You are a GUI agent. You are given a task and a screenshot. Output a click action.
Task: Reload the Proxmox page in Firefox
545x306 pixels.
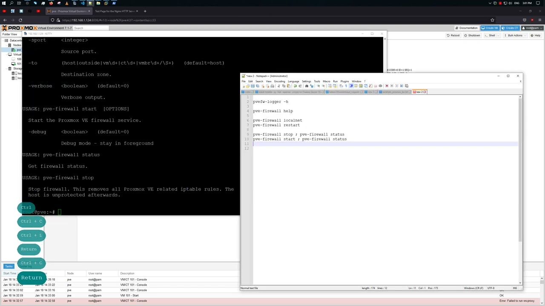tap(20, 20)
